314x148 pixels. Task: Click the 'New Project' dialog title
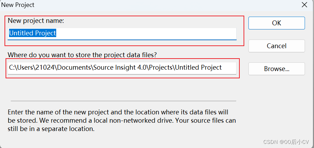[18, 5]
